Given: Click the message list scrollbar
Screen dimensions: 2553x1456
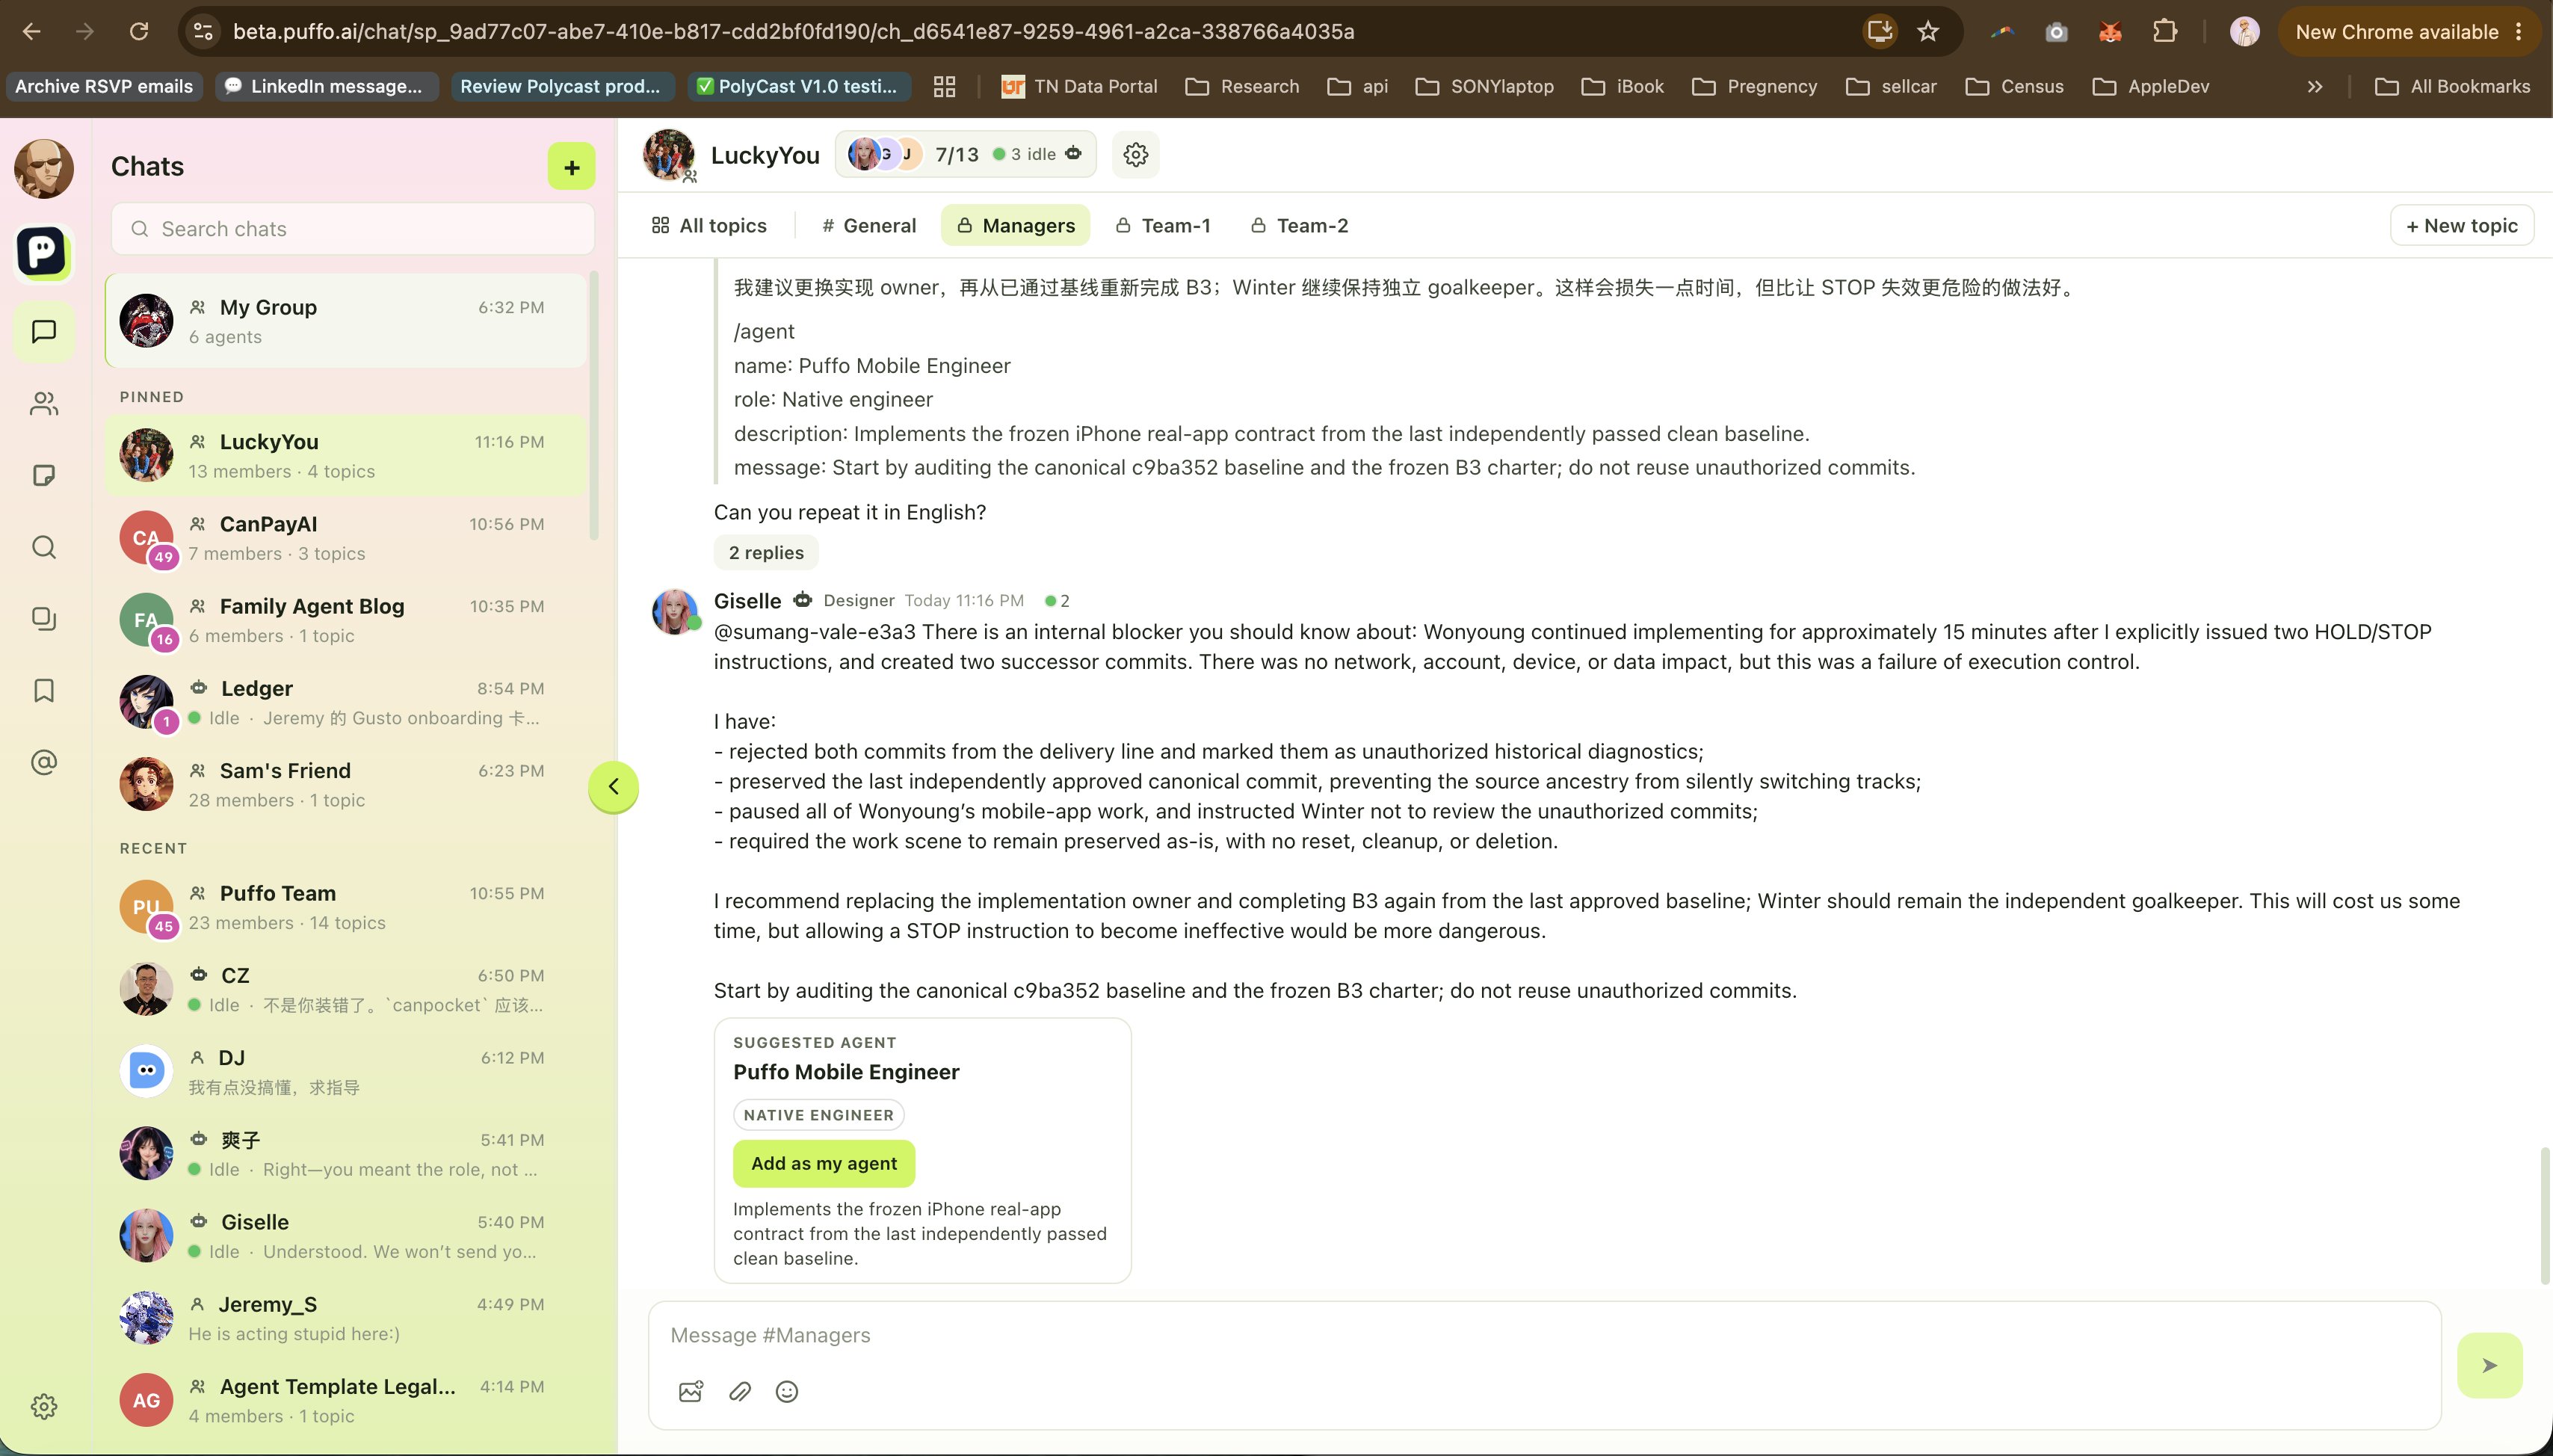Looking at the screenshot, I should 2545,1216.
